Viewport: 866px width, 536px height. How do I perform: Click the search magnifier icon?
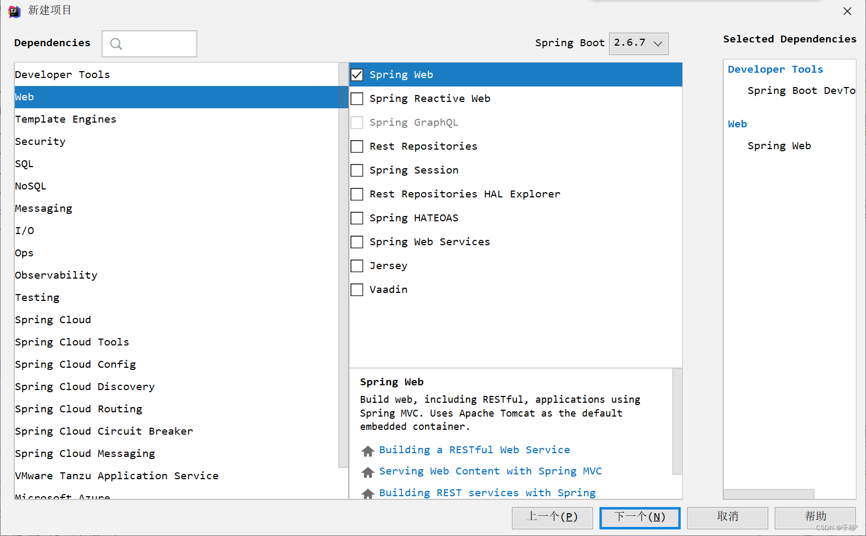click(x=116, y=44)
